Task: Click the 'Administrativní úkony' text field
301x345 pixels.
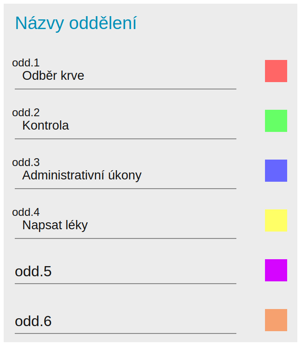Action: 125,175
